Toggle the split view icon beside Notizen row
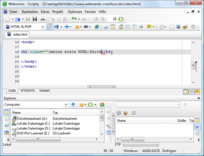Screen dimensions: 204x156 pyautogui.click(x=191, y=92)
